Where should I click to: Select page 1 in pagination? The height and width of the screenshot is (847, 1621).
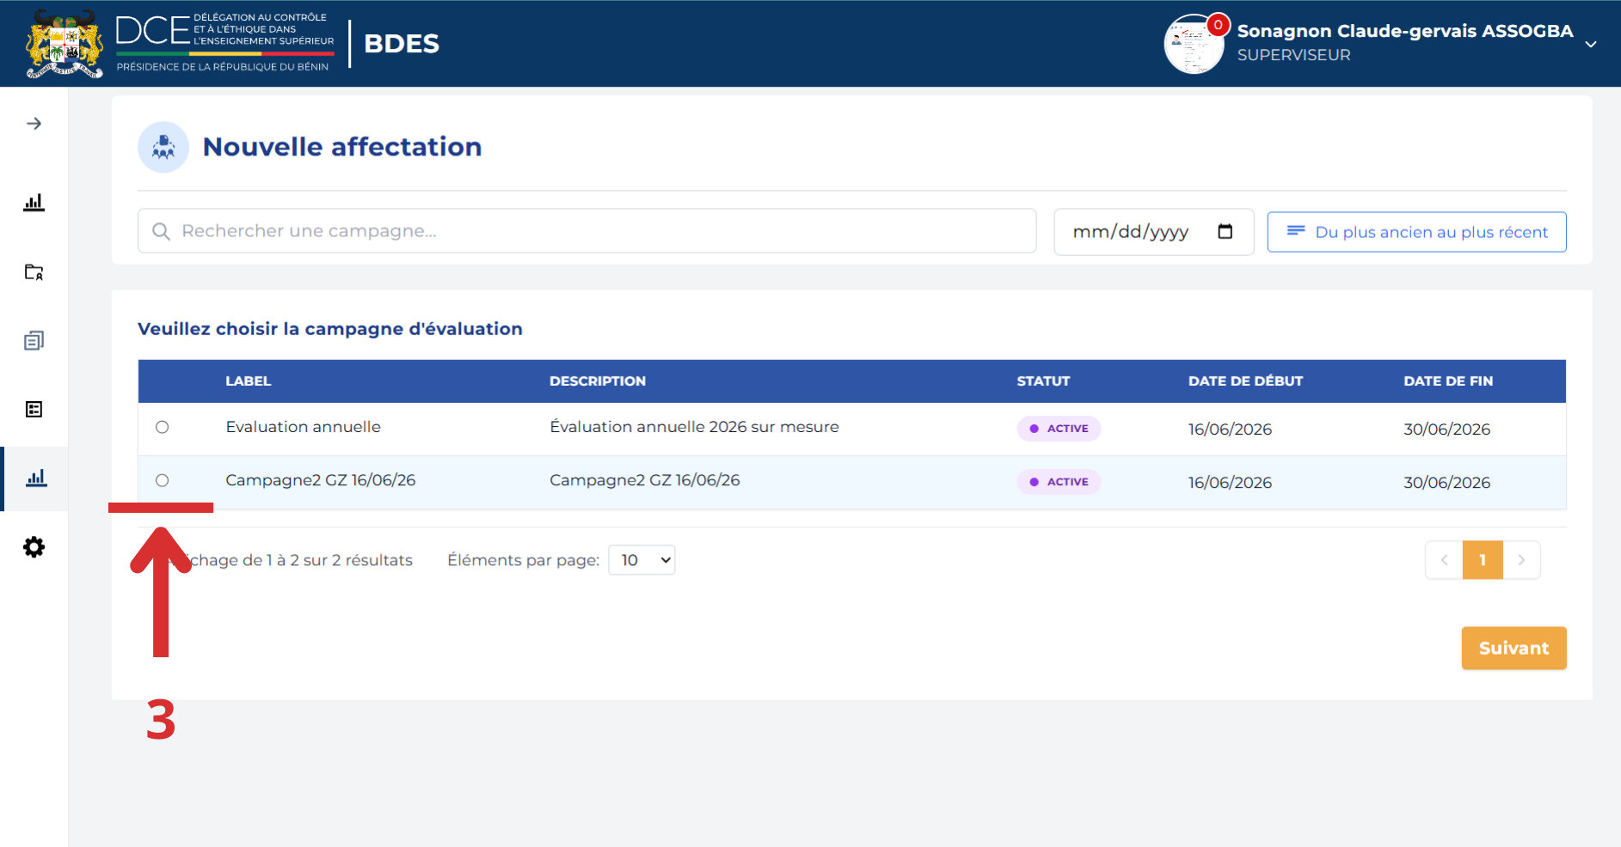1483,560
